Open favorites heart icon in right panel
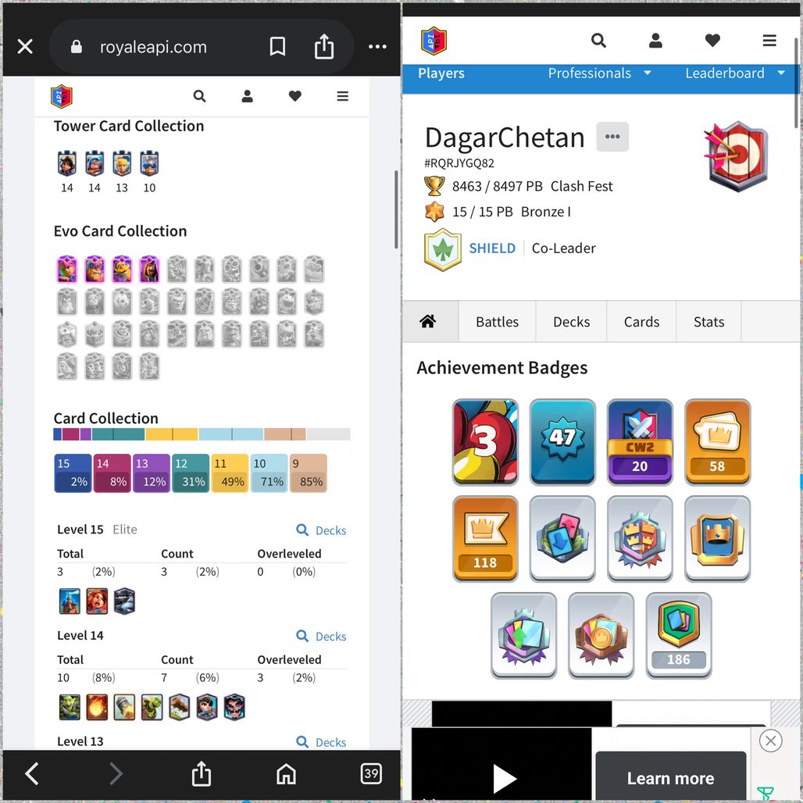803x803 pixels. [x=712, y=41]
